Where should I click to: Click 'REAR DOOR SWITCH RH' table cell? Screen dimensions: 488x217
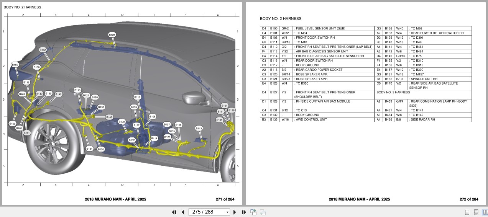(x=333, y=60)
